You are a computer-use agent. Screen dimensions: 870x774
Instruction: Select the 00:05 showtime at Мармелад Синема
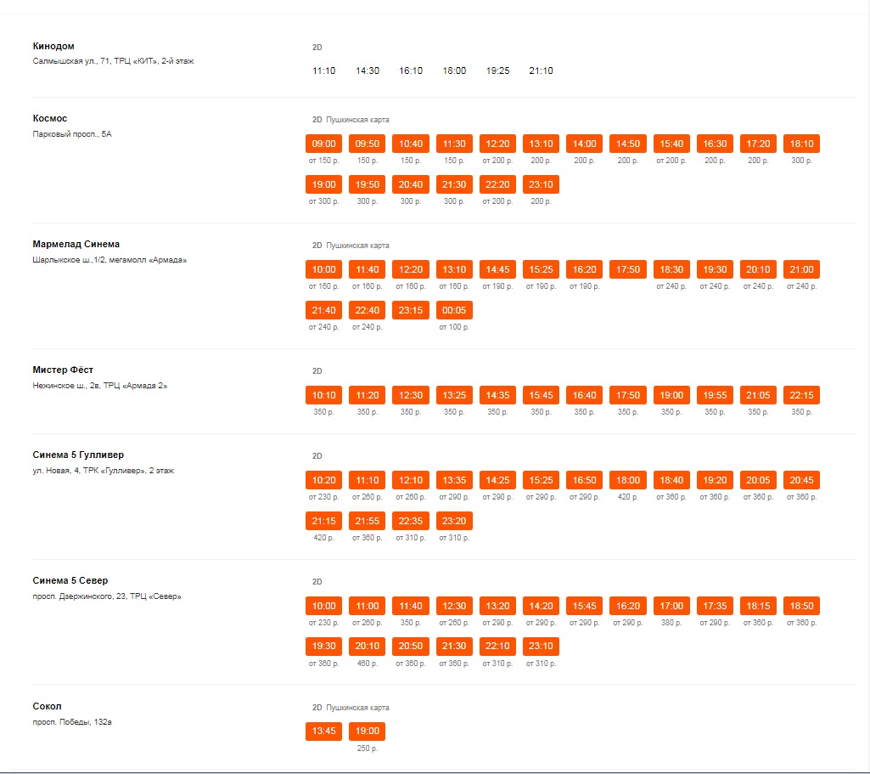point(454,310)
